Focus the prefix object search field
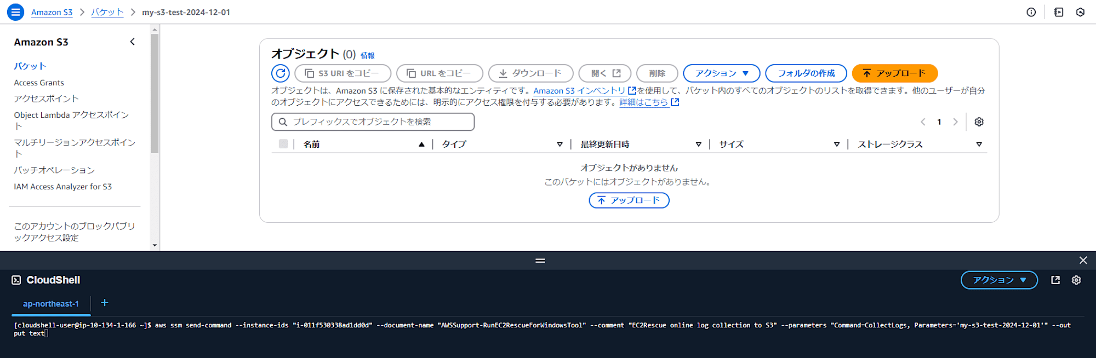Viewport: 1096px width, 358px height. click(x=373, y=122)
